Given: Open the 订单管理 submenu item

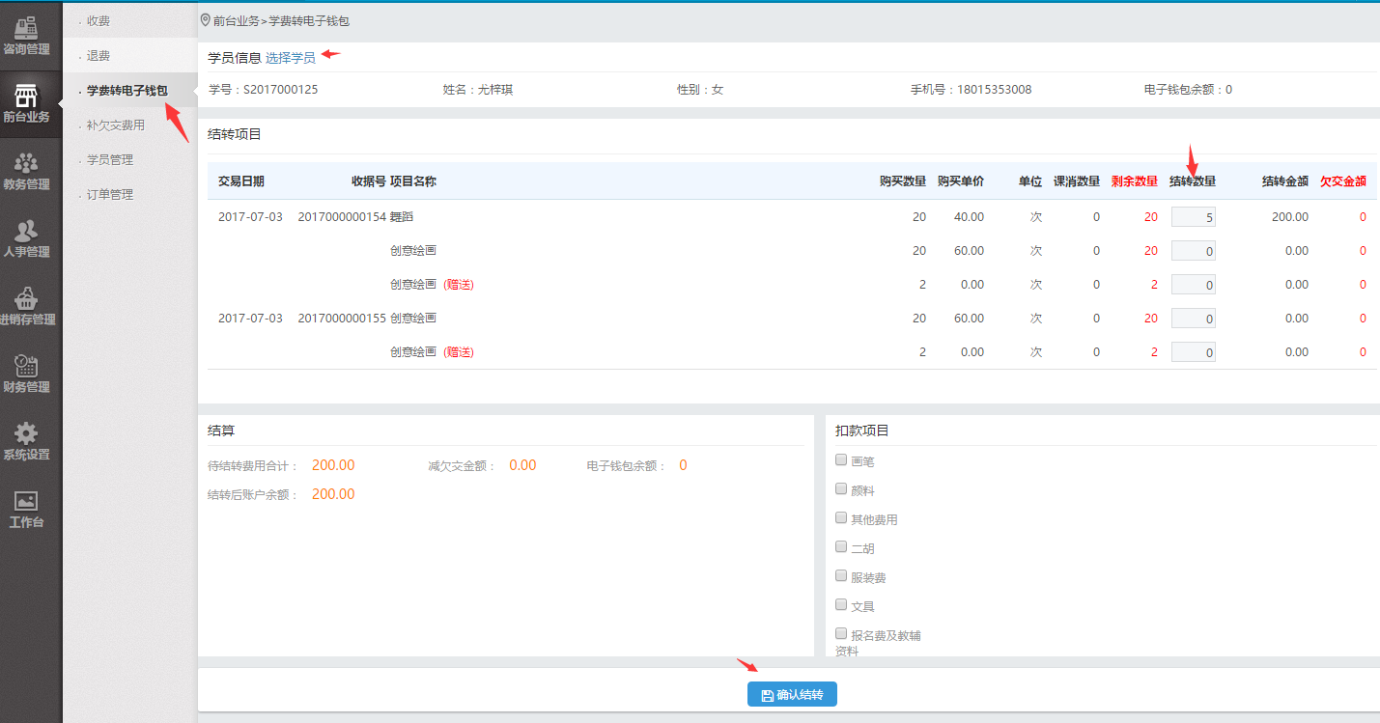Looking at the screenshot, I should coord(109,194).
